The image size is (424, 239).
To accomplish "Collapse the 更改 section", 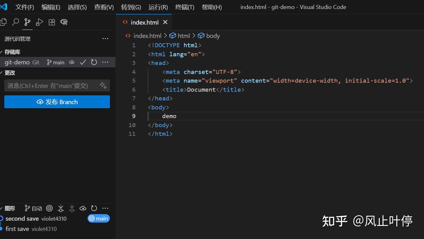I will tap(9, 72).
